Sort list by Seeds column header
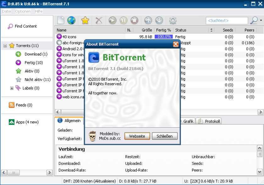264x185 pixels. (x=225, y=30)
